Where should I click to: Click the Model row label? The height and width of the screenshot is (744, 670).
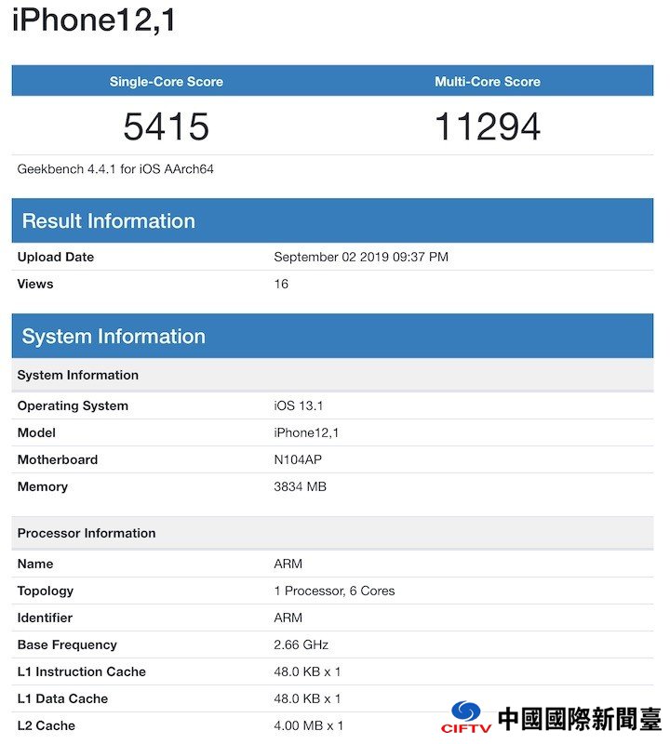36,432
